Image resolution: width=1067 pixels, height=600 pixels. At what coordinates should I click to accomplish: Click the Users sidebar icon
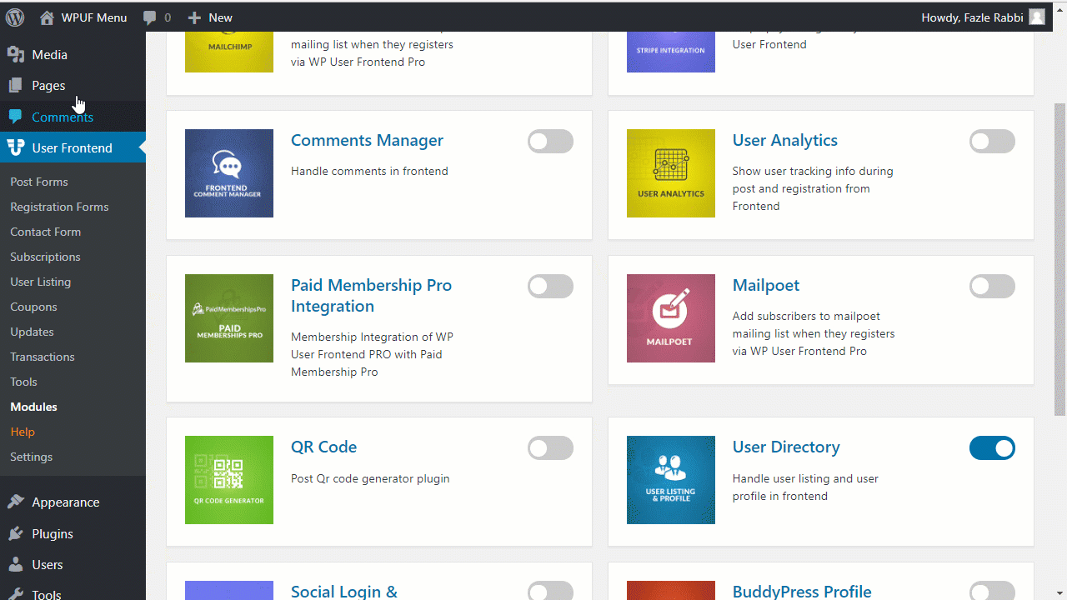(16, 565)
